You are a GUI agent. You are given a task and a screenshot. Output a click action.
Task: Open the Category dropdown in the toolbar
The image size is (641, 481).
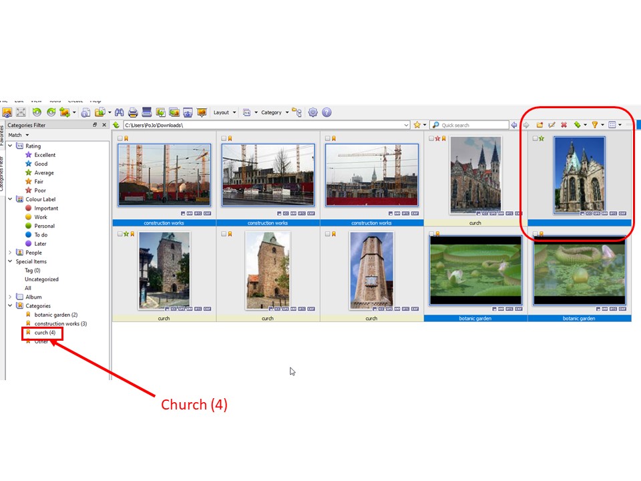[274, 112]
